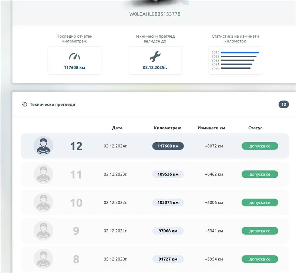296x273 pixels.
Task: Click mechanic avatar for inspection 9
Action: coord(43,231)
